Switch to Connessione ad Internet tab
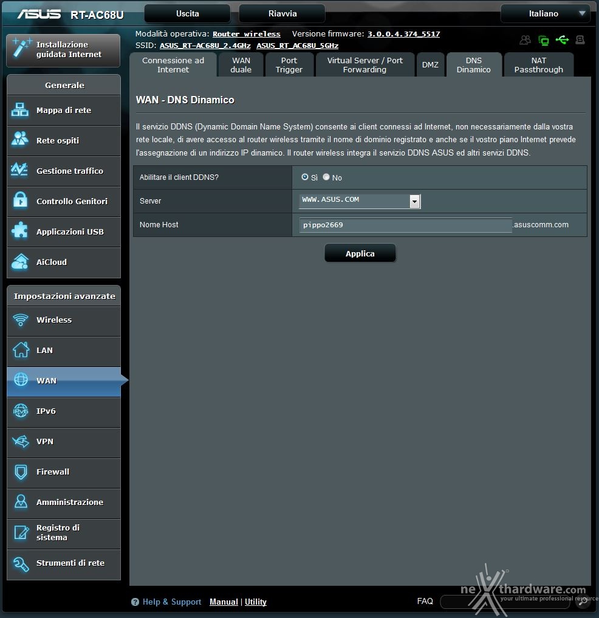This screenshot has height=618, width=599. tap(173, 65)
